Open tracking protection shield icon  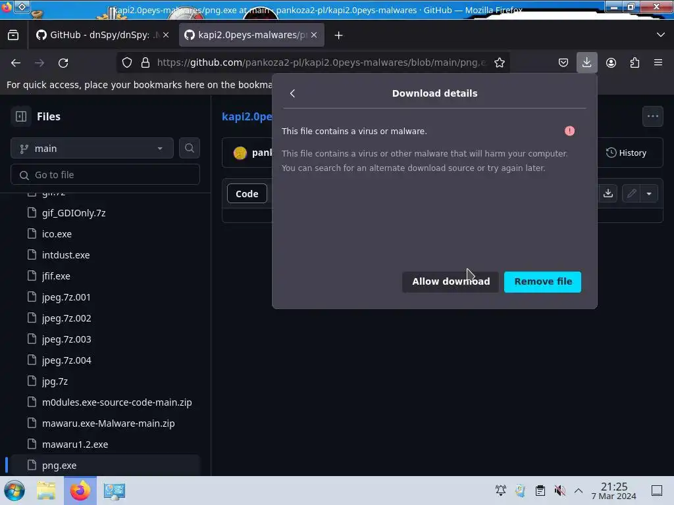coord(127,62)
